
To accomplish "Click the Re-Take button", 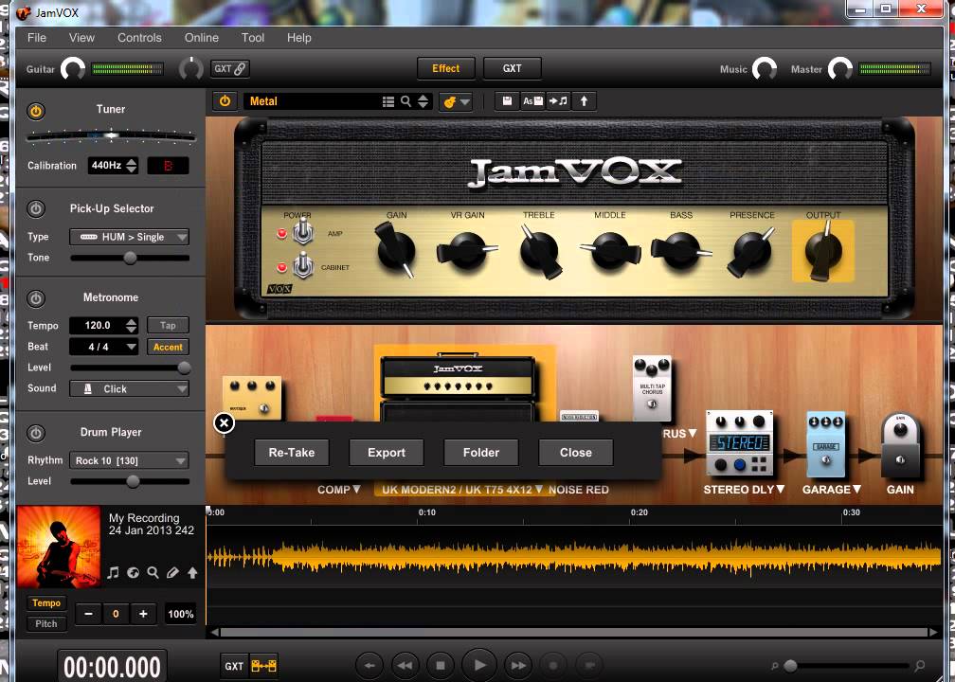I will click(x=292, y=453).
